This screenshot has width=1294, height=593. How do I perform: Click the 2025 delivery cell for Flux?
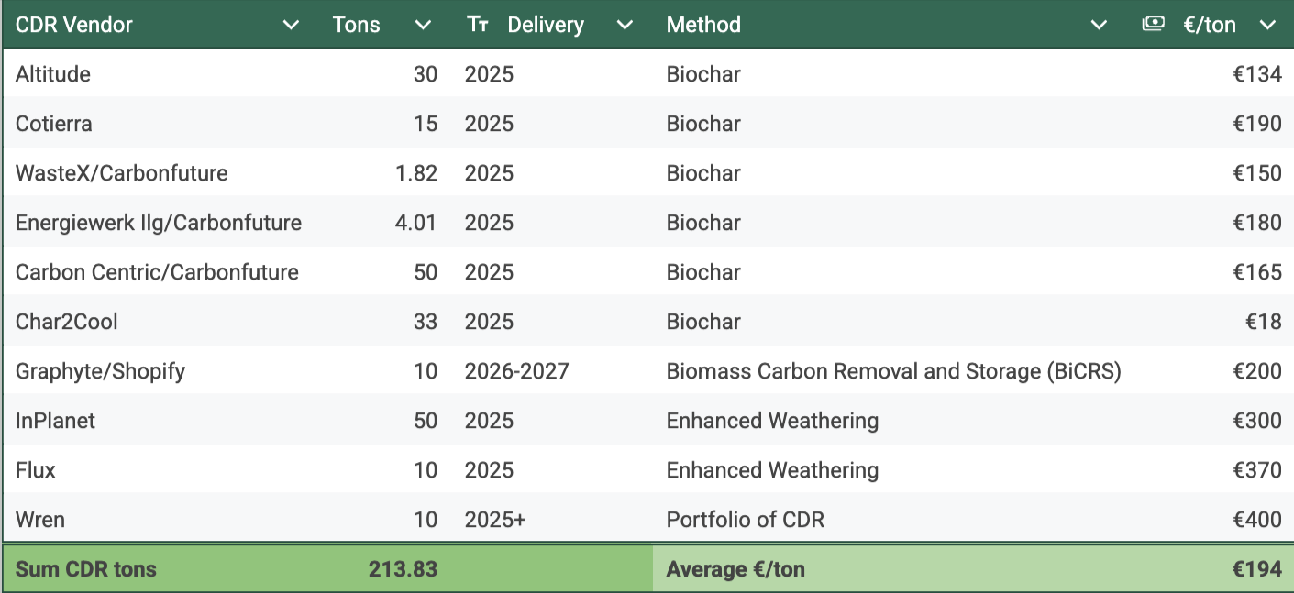pos(489,470)
